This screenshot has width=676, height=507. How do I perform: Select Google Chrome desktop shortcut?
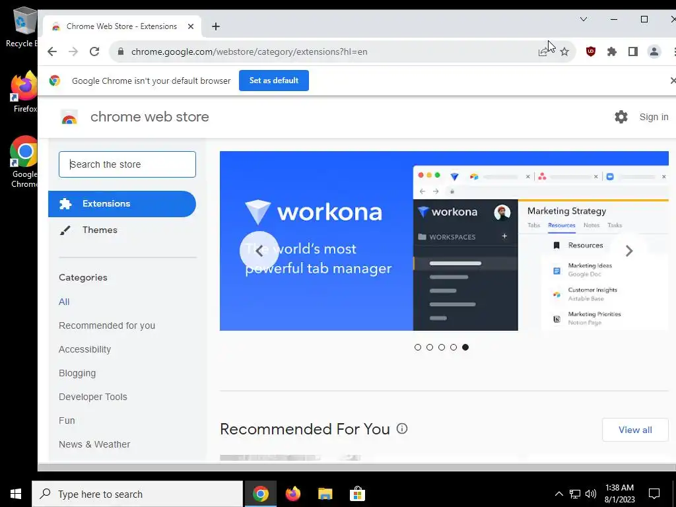click(x=24, y=162)
